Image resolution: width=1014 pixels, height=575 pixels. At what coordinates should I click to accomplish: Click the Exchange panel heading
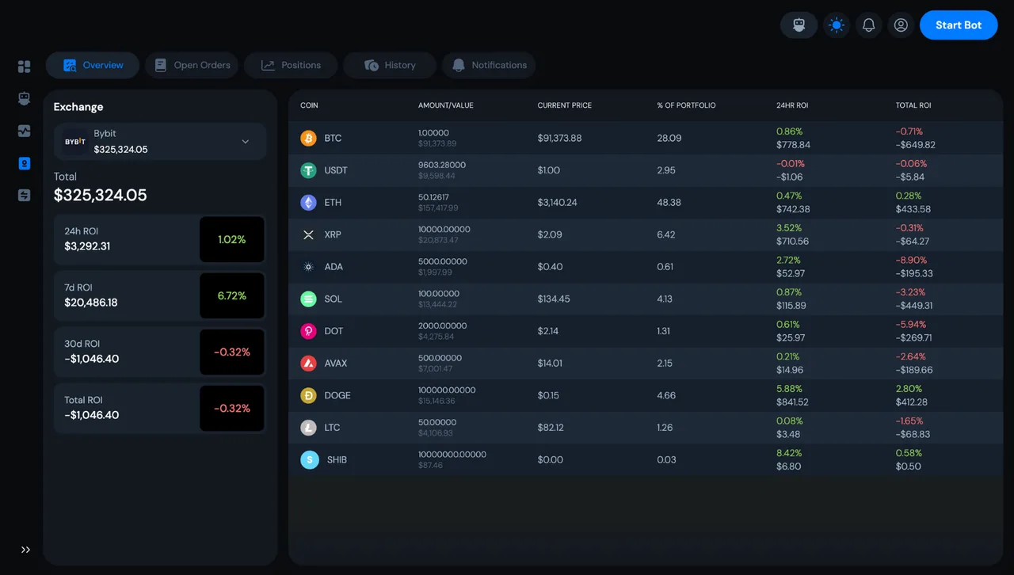click(78, 107)
